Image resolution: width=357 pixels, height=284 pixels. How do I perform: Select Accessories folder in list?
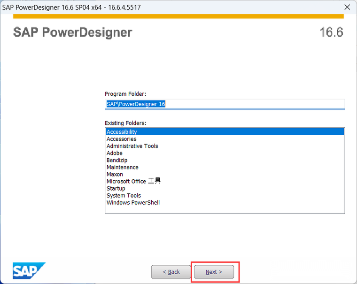225,139
